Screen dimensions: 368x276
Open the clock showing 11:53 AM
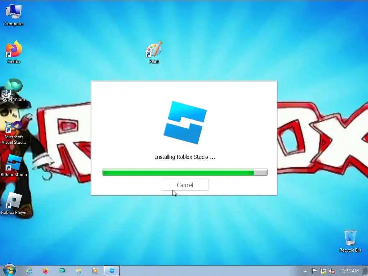coord(349,271)
